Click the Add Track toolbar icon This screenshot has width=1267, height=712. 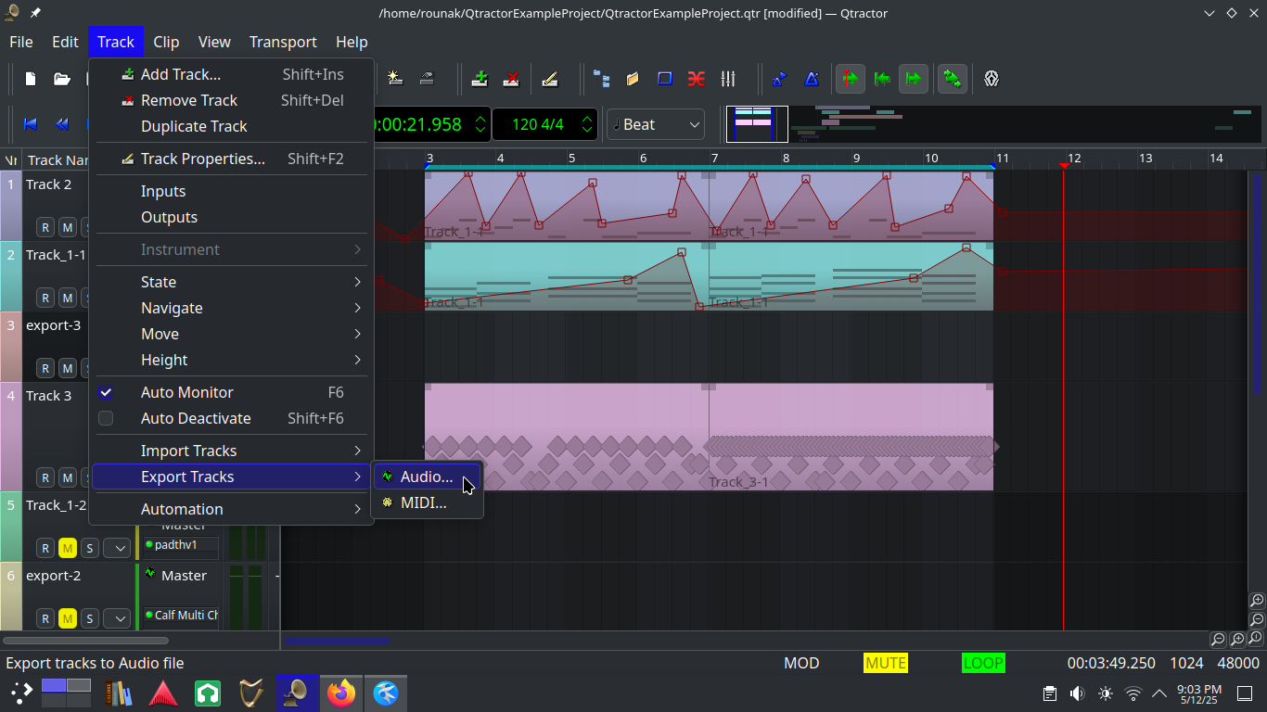coord(480,79)
